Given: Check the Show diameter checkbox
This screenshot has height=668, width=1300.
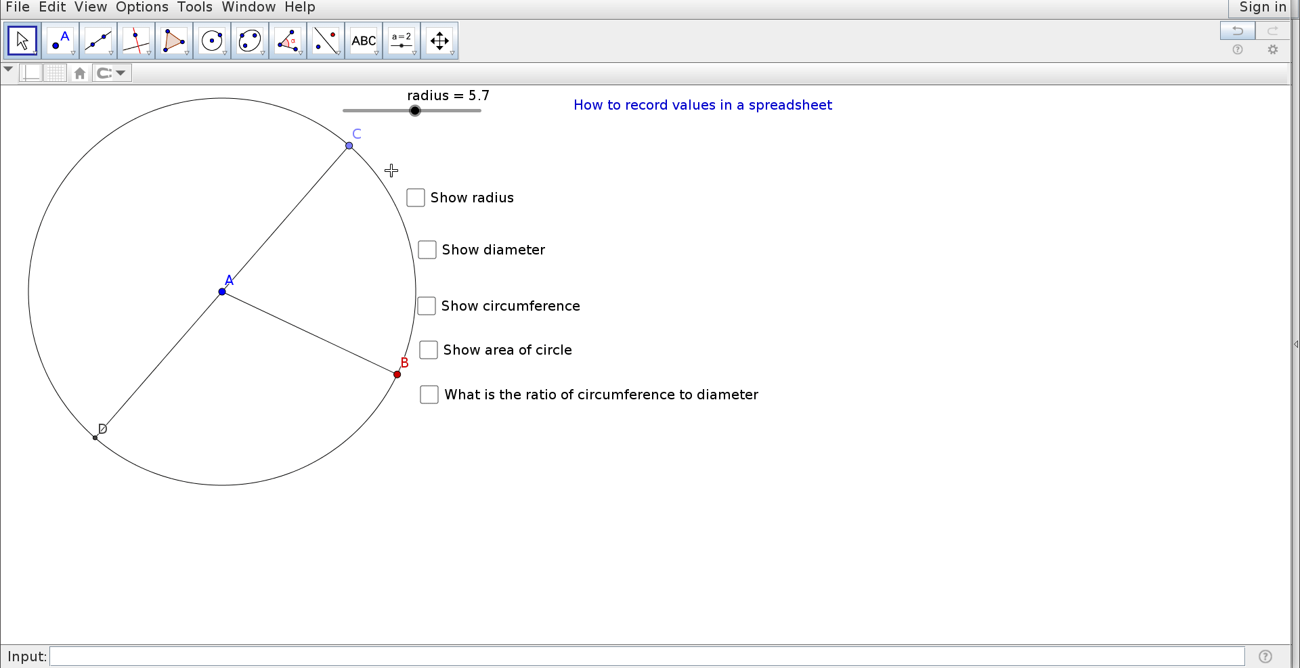Looking at the screenshot, I should point(427,250).
